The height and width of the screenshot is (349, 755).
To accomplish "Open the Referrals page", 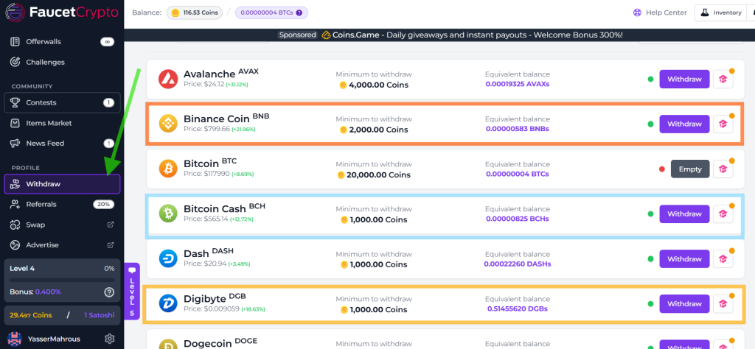I will click(62, 204).
